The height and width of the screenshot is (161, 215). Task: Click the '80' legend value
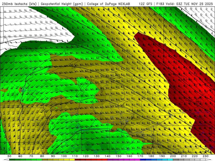(42, 156)
